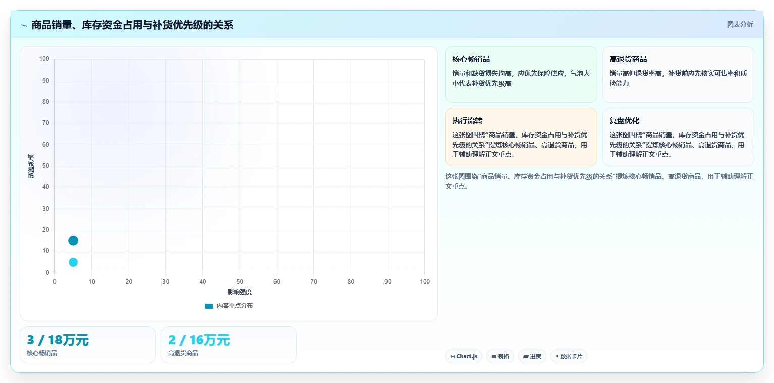The width and height of the screenshot is (774, 383).
Task: Select the dark teal bubble near 15
Action: 73,241
